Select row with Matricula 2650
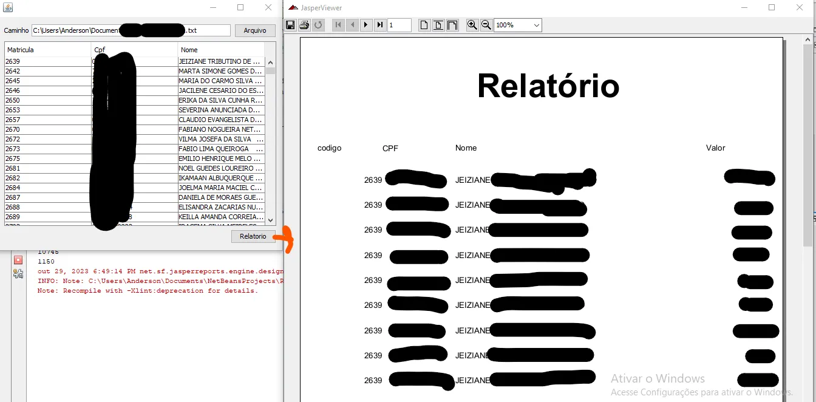The width and height of the screenshot is (816, 402). pos(135,100)
